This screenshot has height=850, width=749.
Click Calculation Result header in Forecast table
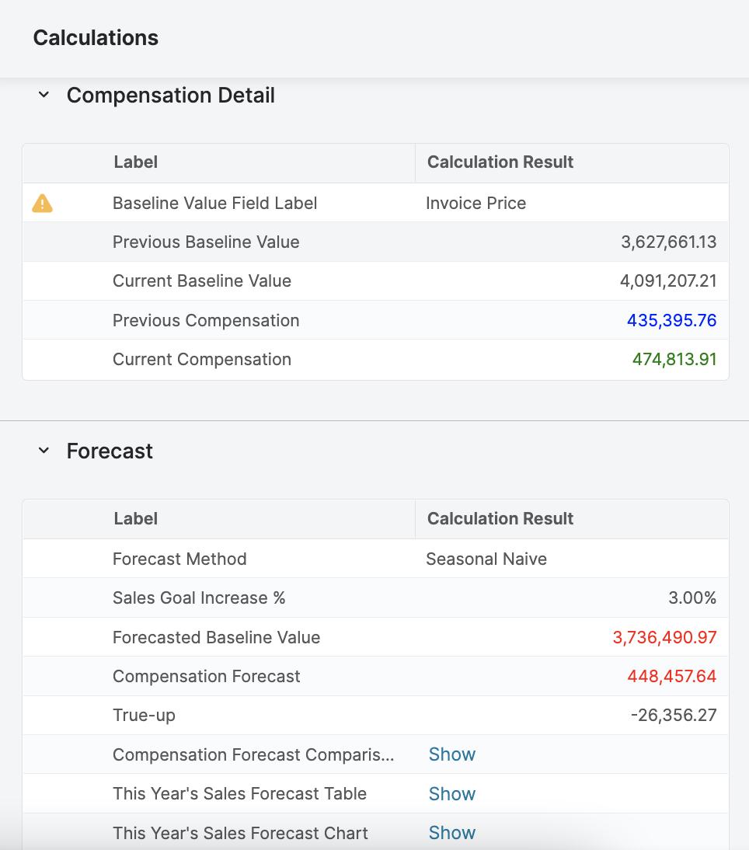pos(500,519)
